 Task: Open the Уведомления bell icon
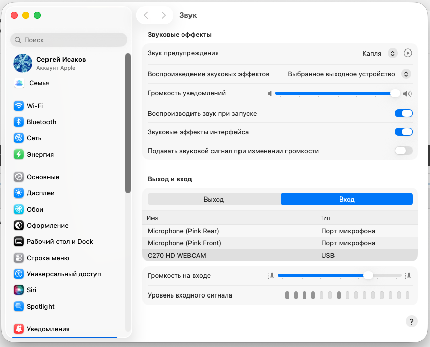coord(19,329)
